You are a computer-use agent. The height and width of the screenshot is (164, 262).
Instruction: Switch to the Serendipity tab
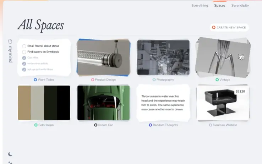click(x=240, y=6)
